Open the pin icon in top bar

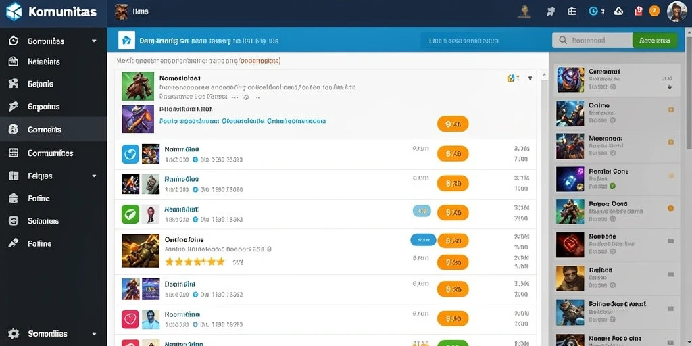click(551, 11)
